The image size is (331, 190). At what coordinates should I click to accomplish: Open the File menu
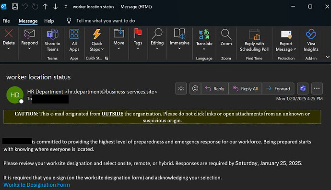[6, 21]
